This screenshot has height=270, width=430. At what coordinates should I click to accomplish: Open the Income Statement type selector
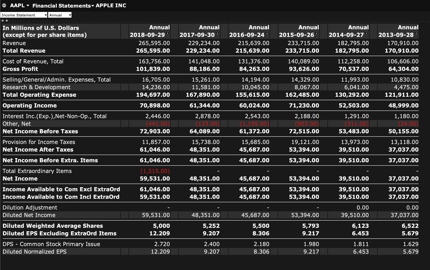(24, 15)
